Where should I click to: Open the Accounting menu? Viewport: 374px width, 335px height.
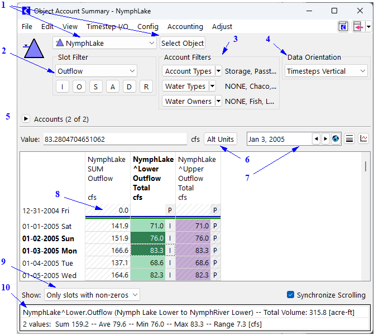tap(185, 26)
